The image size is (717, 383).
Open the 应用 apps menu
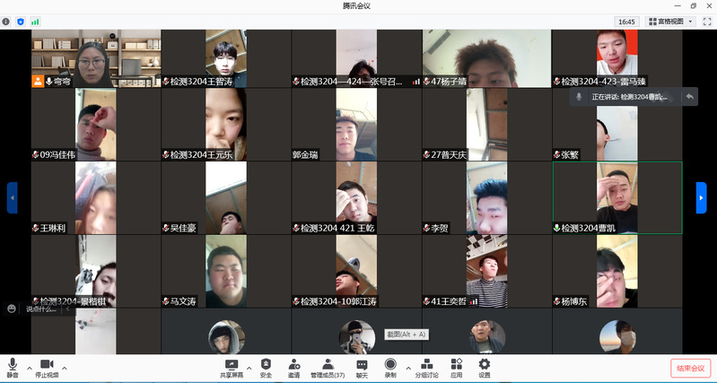456,367
